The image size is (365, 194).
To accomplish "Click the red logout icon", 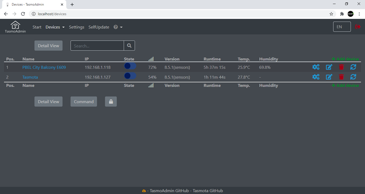I will coord(358,27).
